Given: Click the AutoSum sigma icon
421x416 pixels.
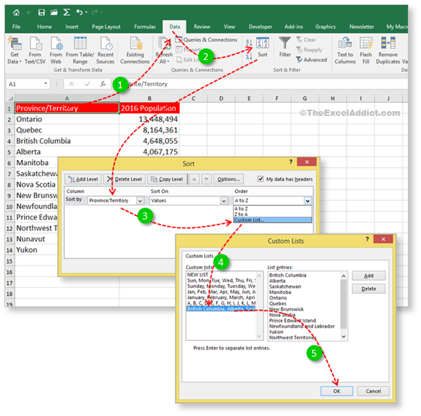Looking at the screenshot, I should [x=66, y=12].
